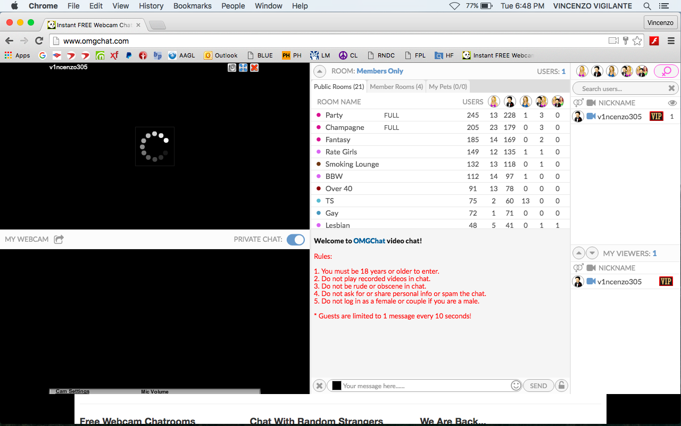Open the Outlook bookmark
Image resolution: width=681 pixels, height=426 pixels.
click(x=221, y=55)
